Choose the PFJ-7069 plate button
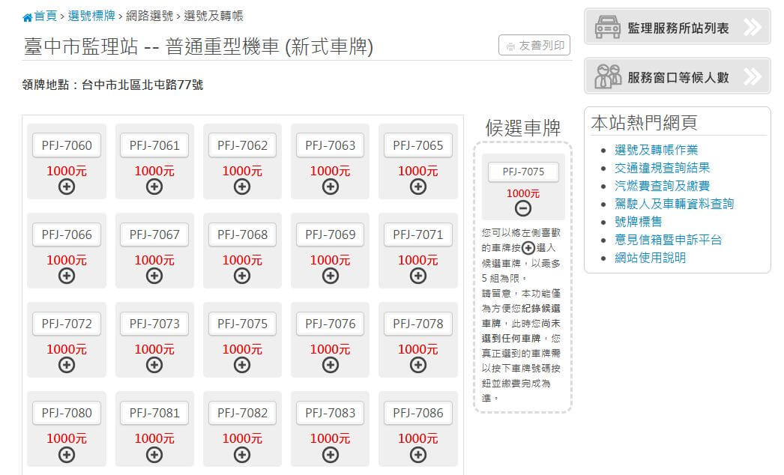Image resolution: width=784 pixels, height=475 pixels. [331, 235]
